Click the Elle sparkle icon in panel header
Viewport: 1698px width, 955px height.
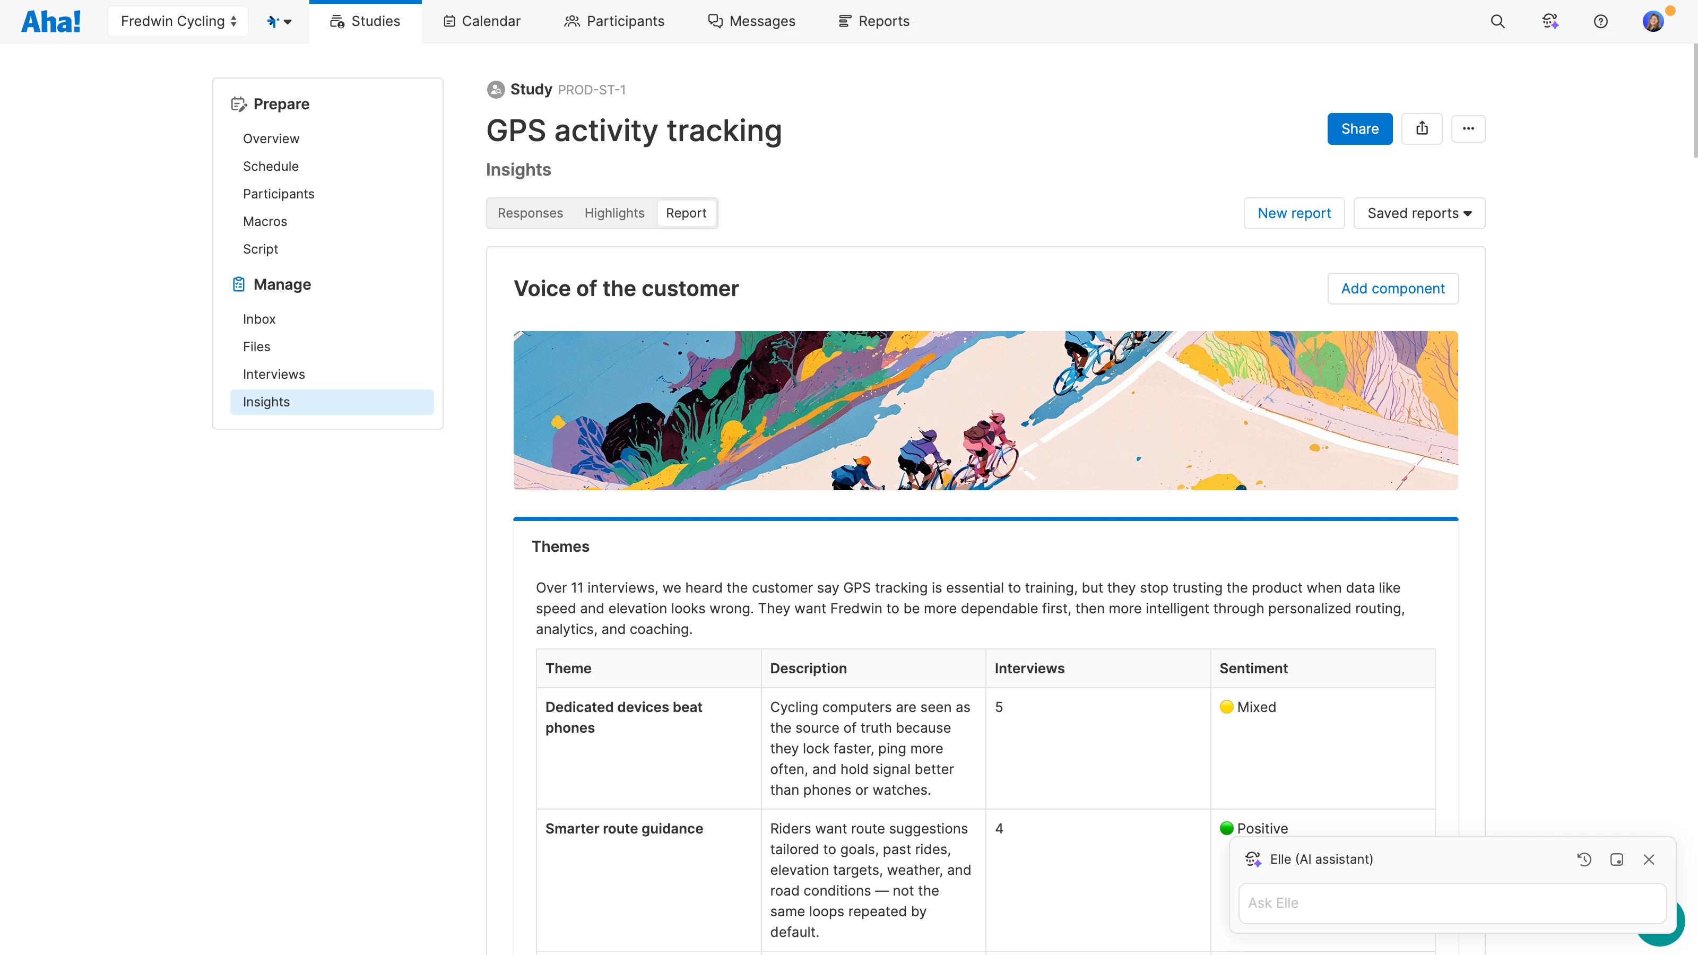click(x=1253, y=859)
